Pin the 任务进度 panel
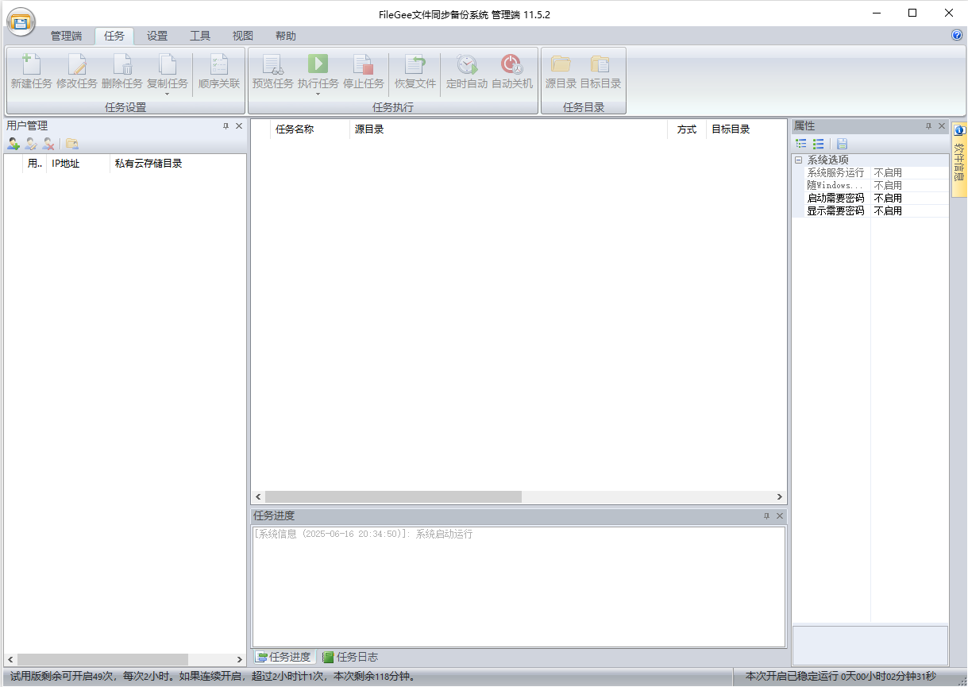Viewport: 968px width, 687px height. click(766, 516)
